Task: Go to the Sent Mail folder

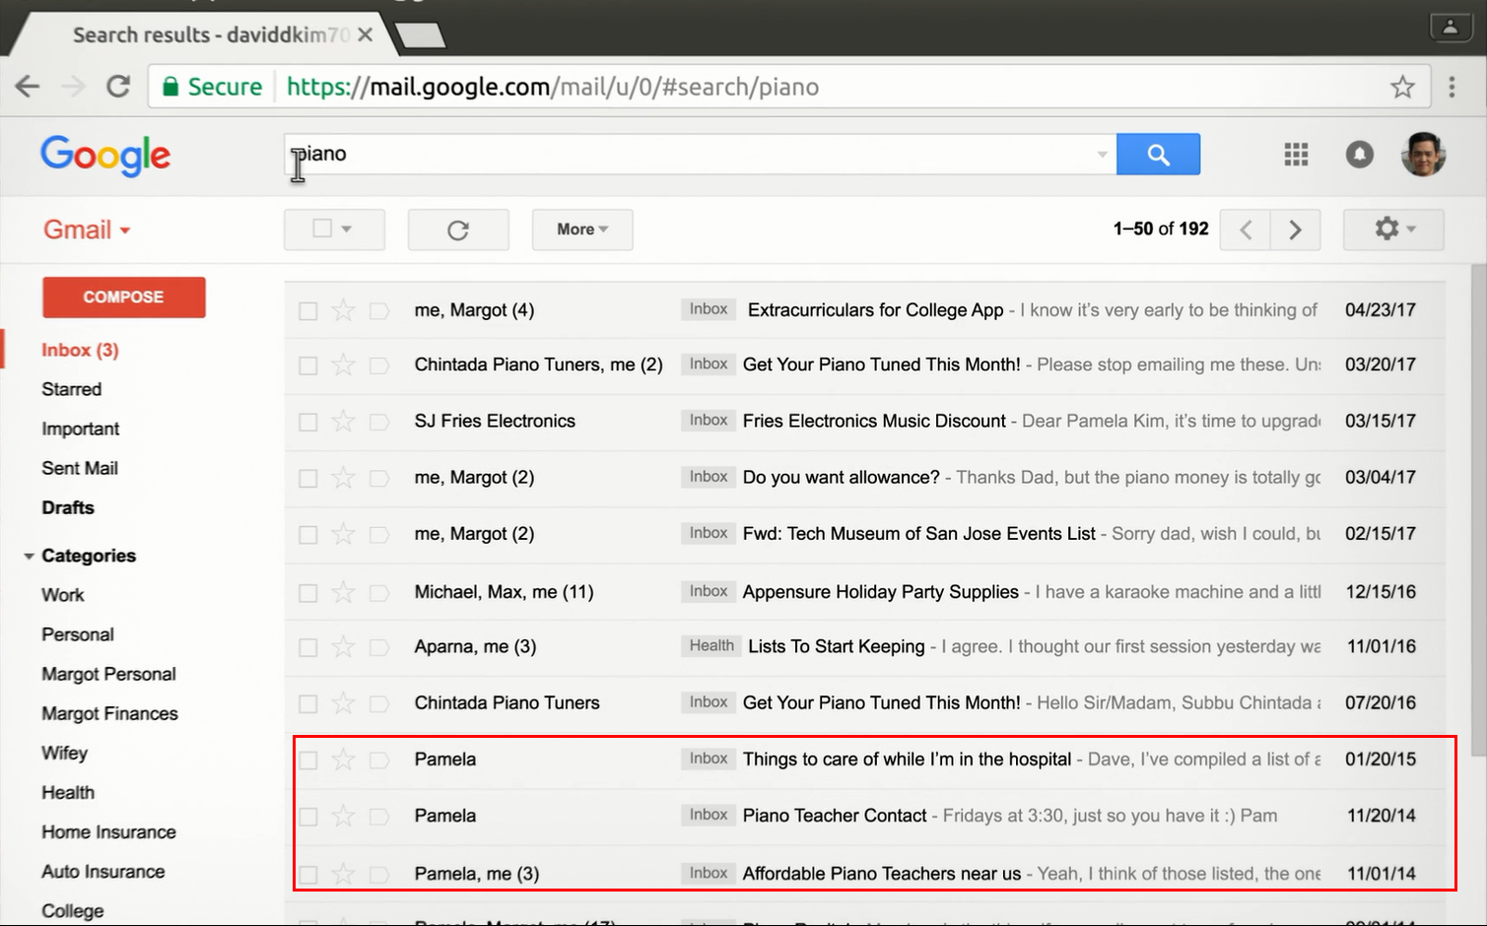Action: (80, 468)
